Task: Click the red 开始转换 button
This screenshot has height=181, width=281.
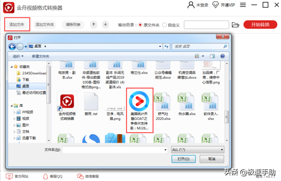Action: point(260,24)
